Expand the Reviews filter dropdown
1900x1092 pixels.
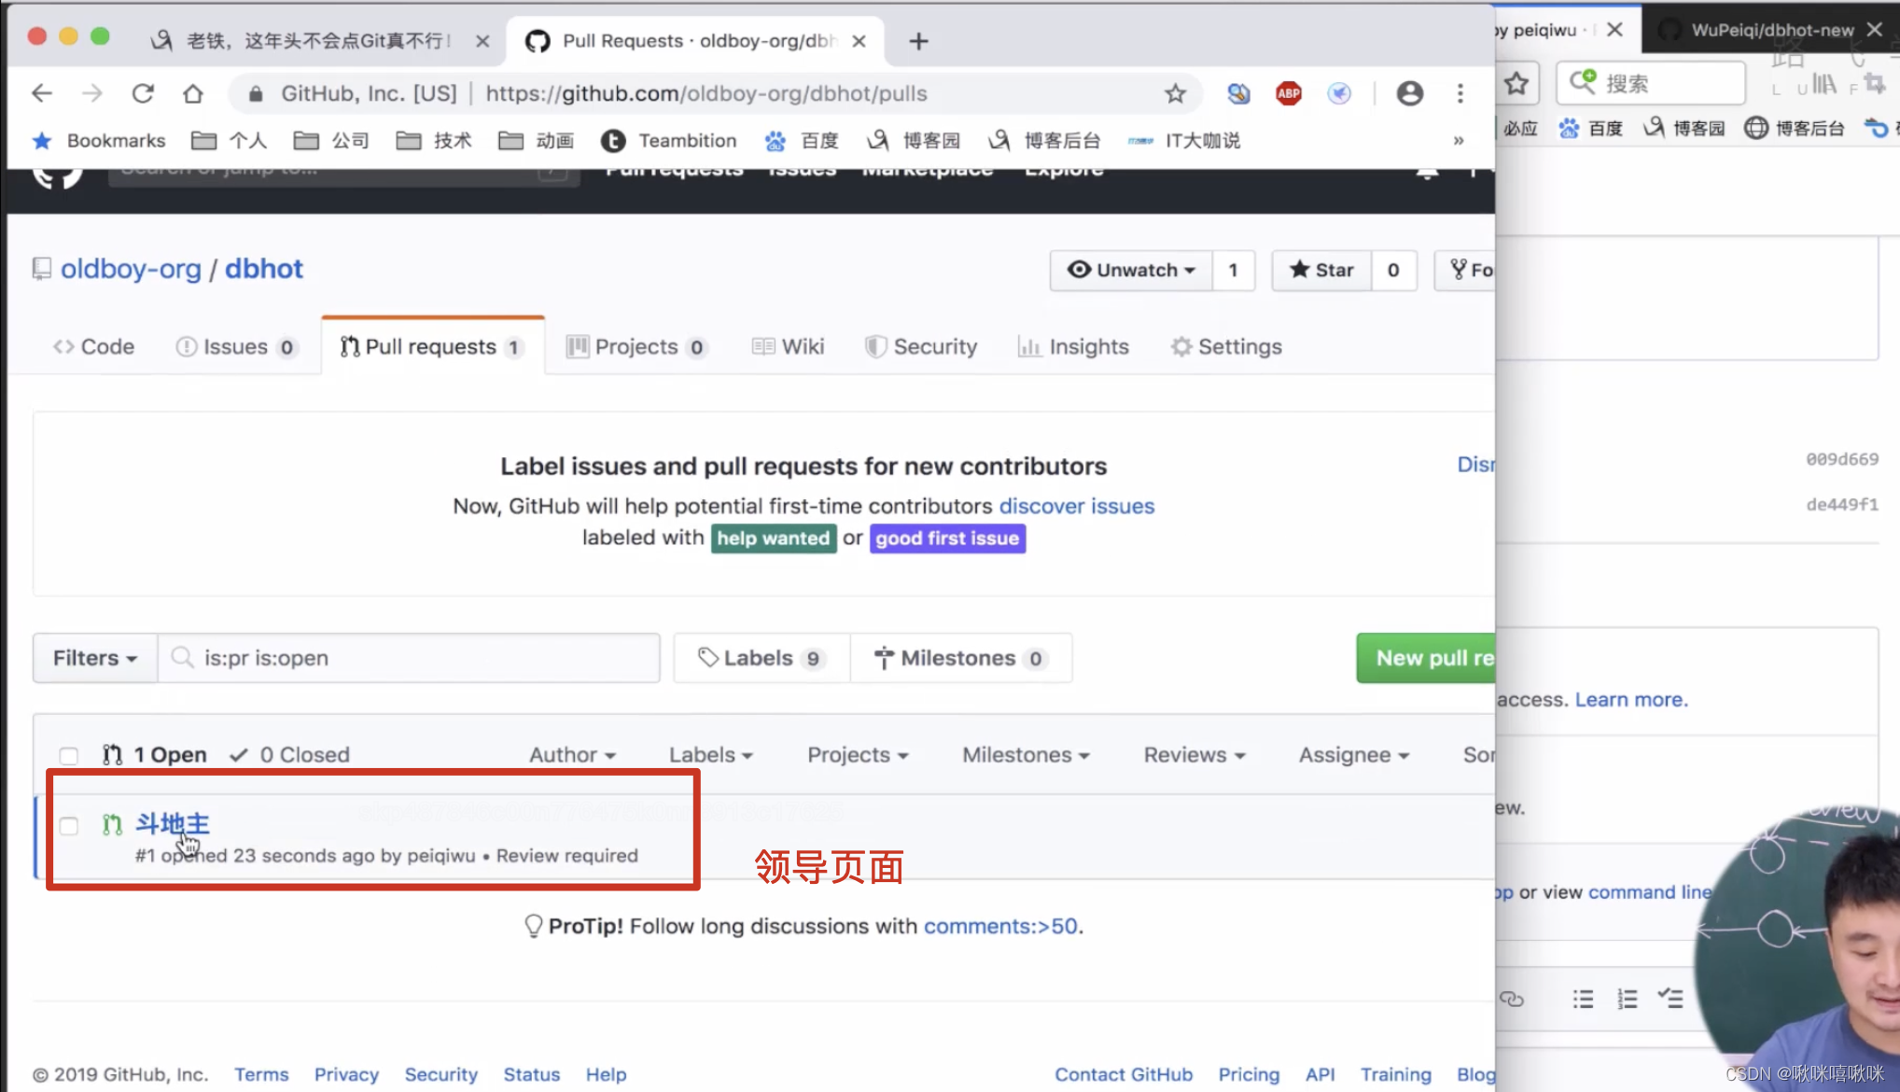tap(1194, 755)
